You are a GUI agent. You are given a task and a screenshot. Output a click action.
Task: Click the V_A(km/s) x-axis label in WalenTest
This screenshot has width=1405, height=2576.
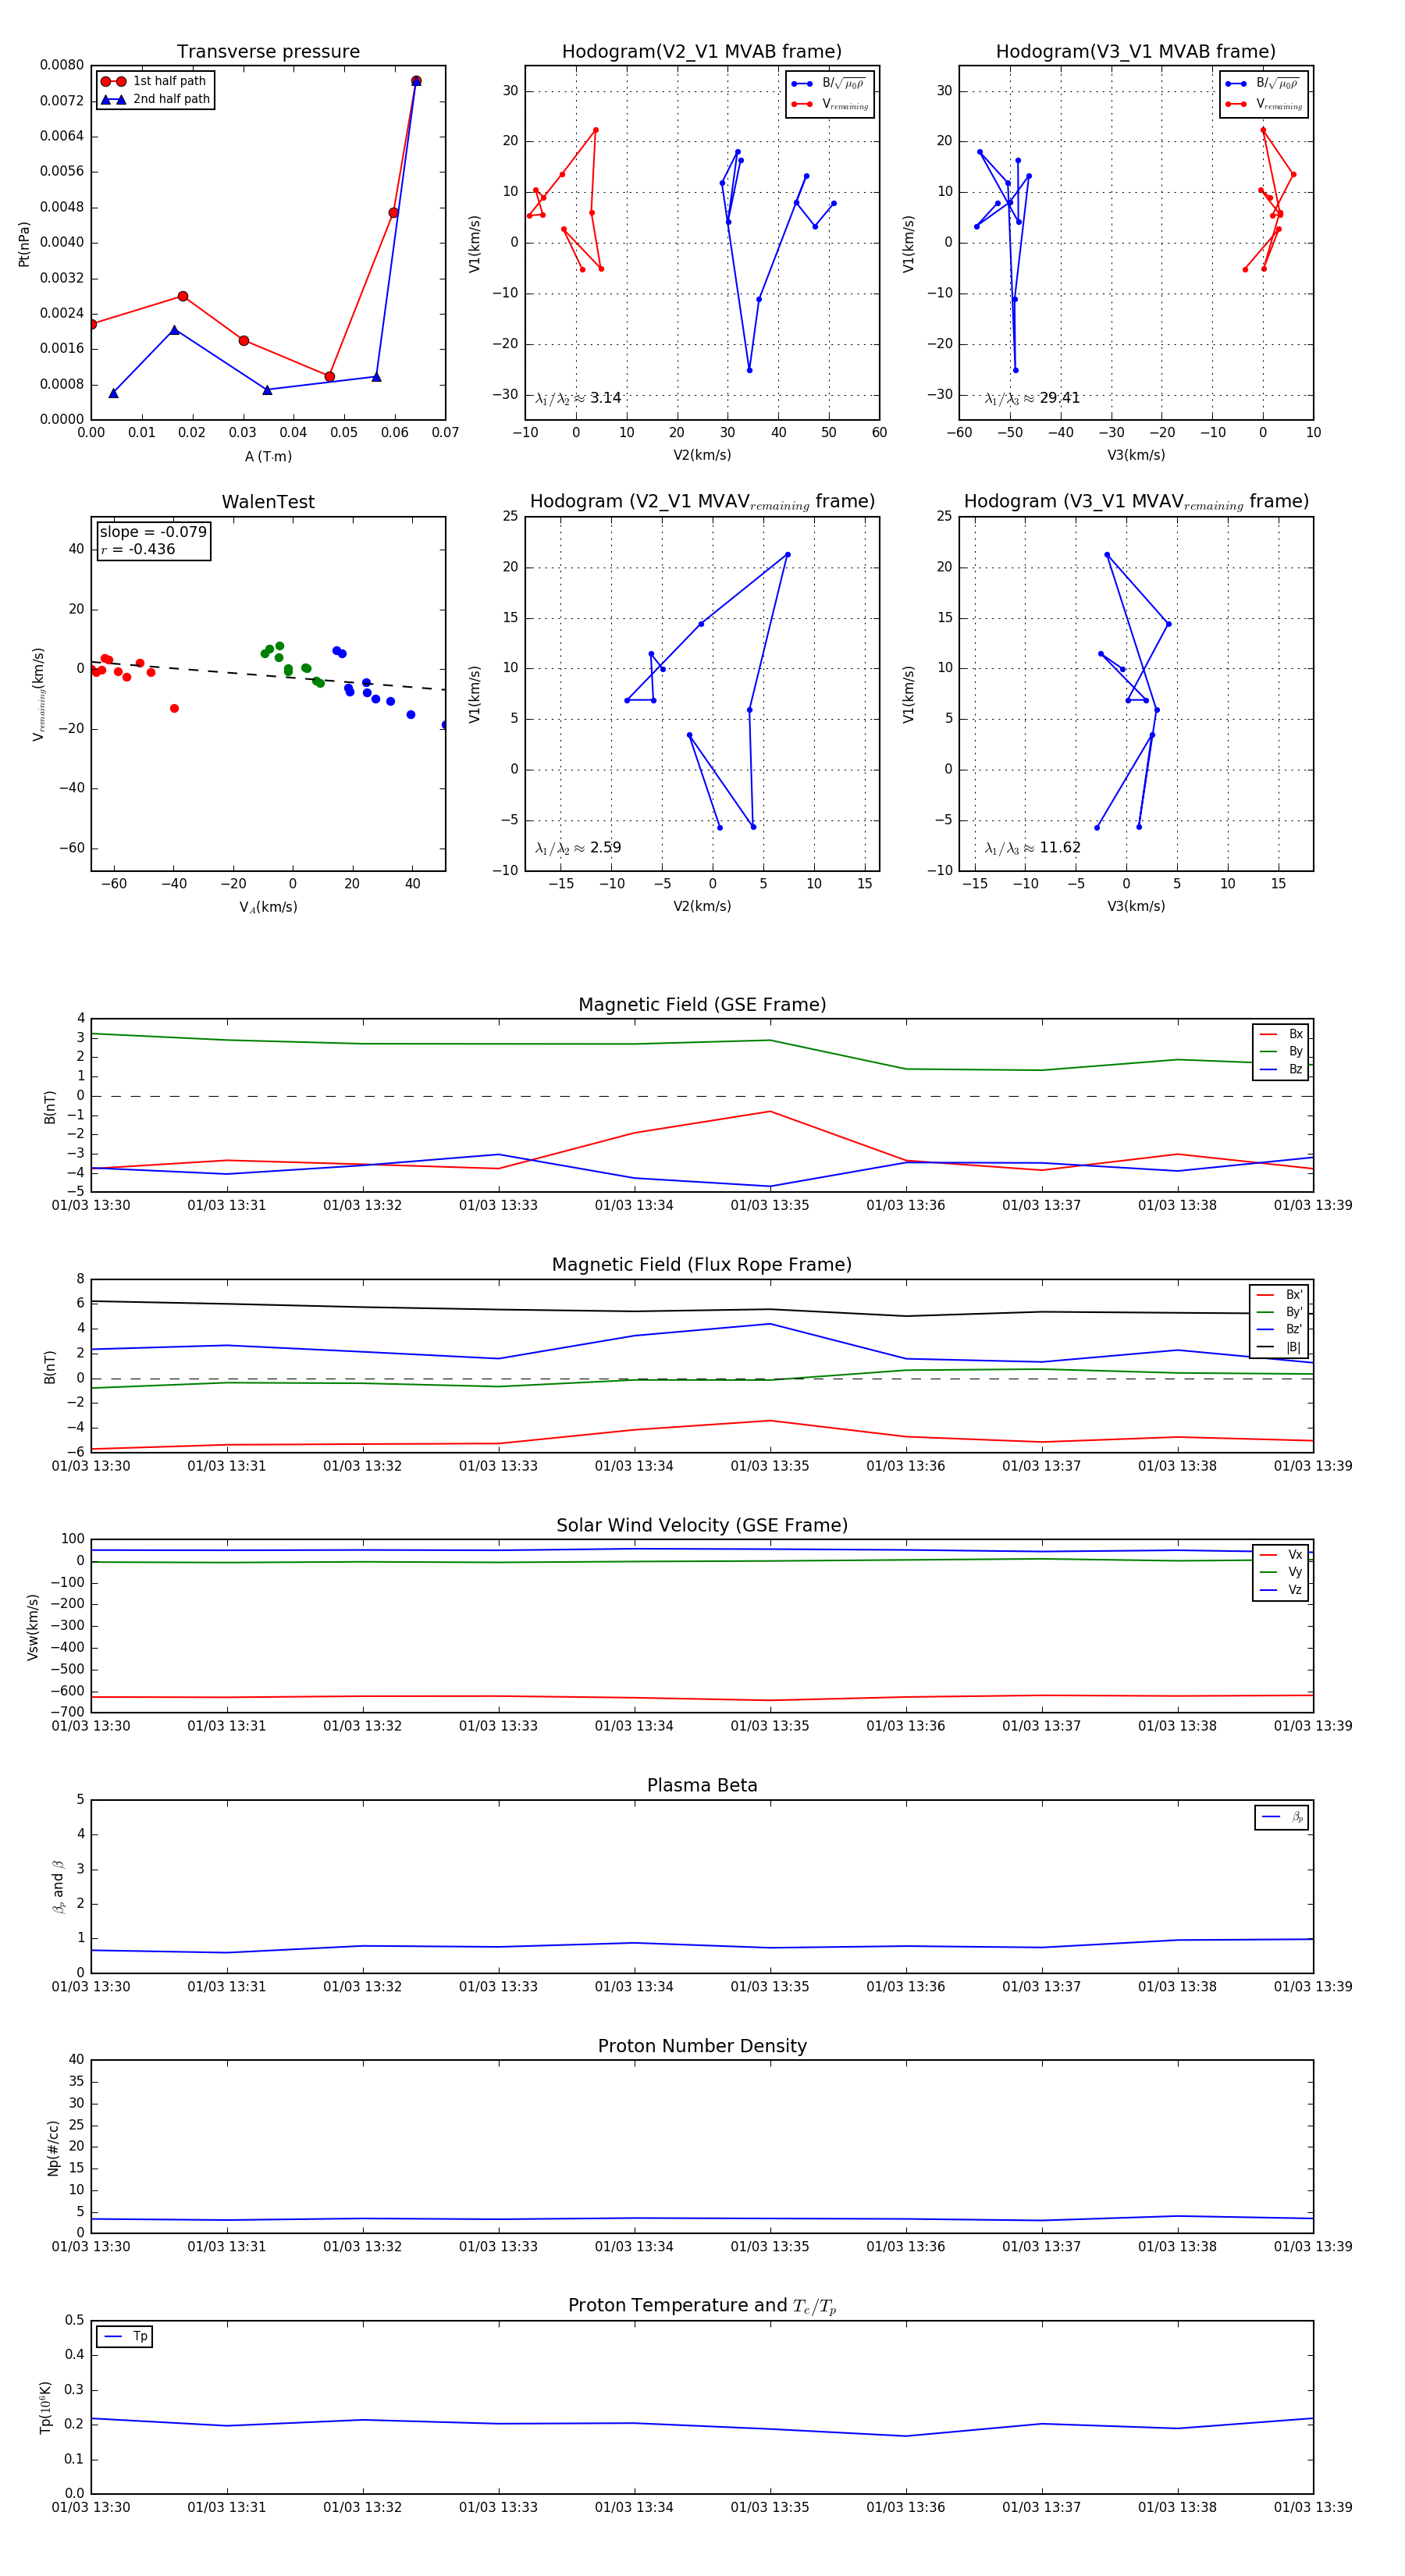[x=268, y=907]
